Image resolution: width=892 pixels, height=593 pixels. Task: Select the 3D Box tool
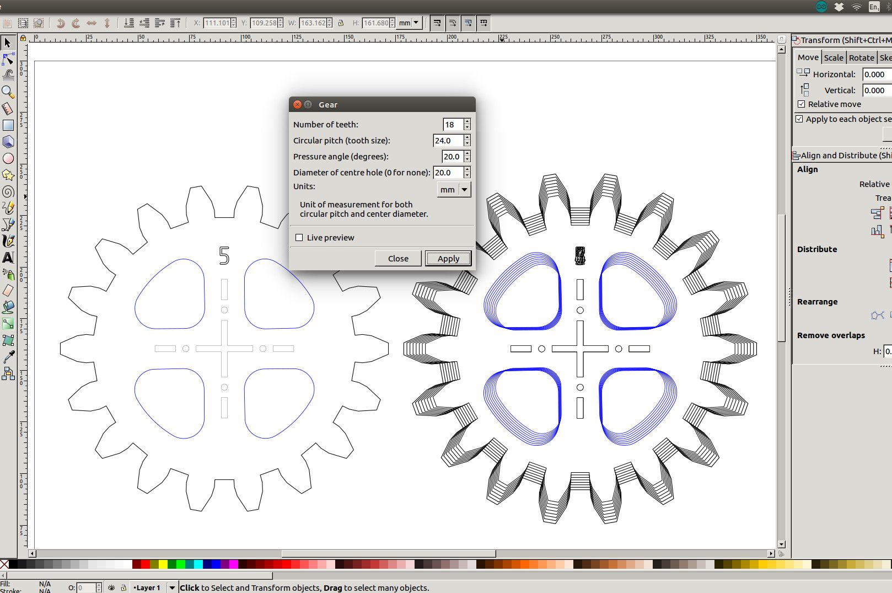8,142
